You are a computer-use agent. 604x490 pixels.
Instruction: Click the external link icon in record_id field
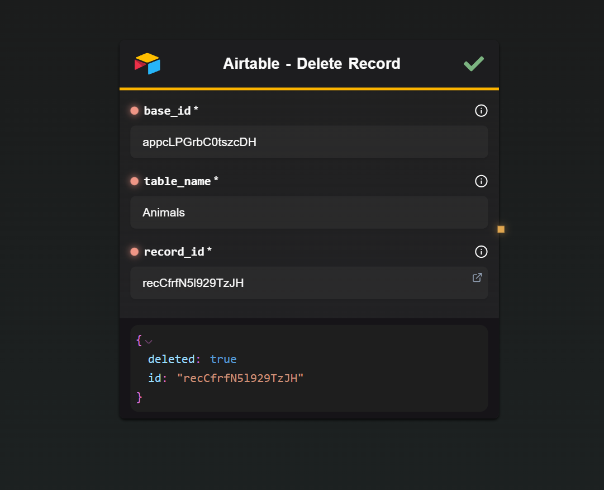(477, 277)
